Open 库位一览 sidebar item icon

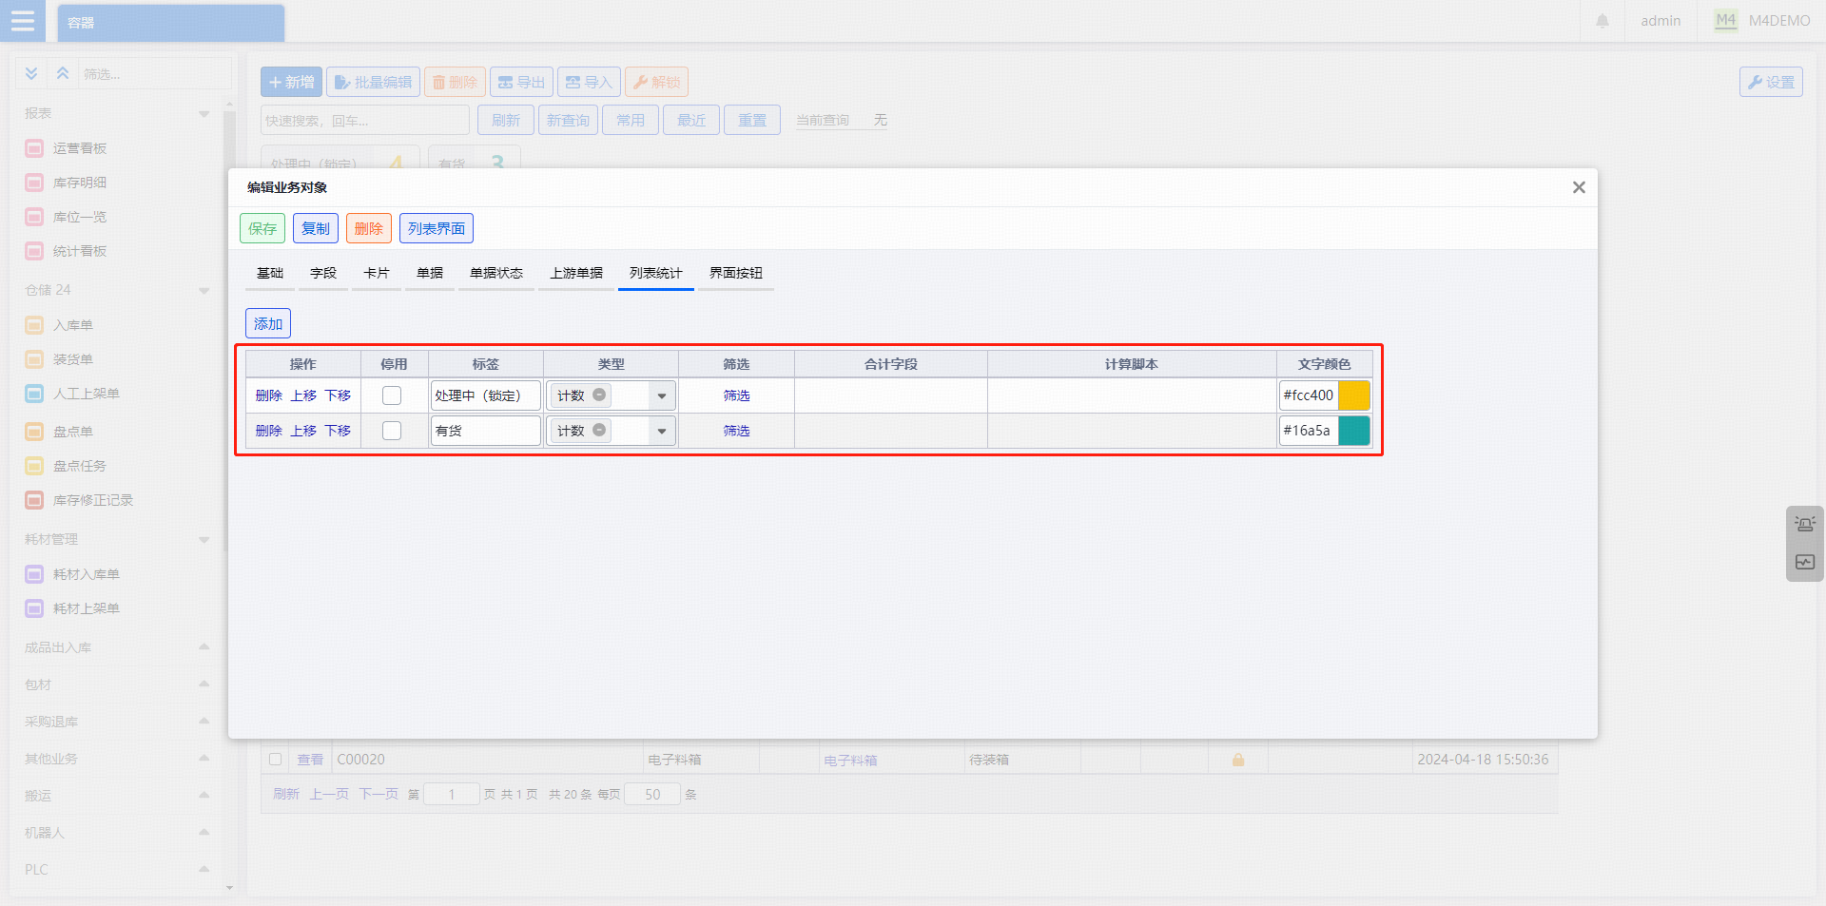(34, 217)
